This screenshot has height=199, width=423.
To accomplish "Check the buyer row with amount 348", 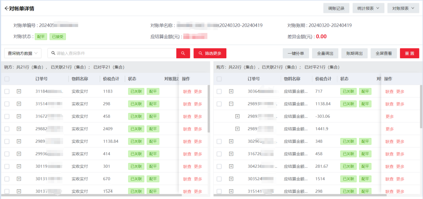I will [219, 142].
